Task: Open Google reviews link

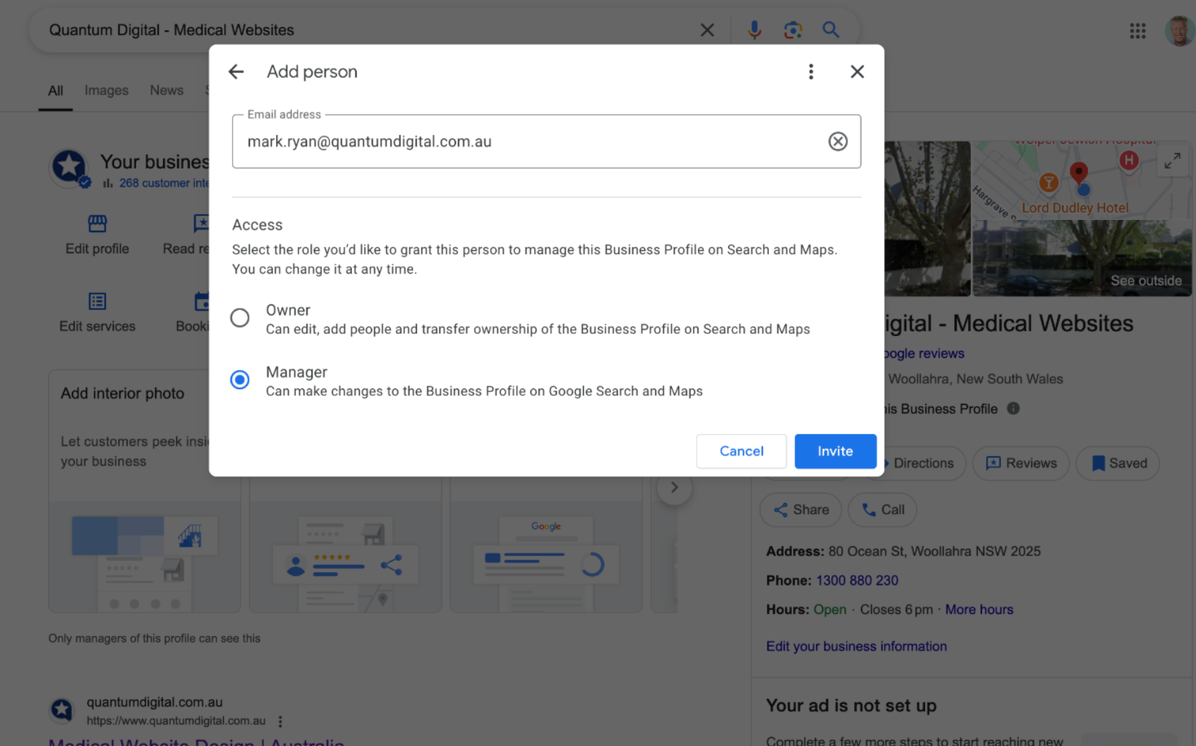Action: (x=924, y=354)
